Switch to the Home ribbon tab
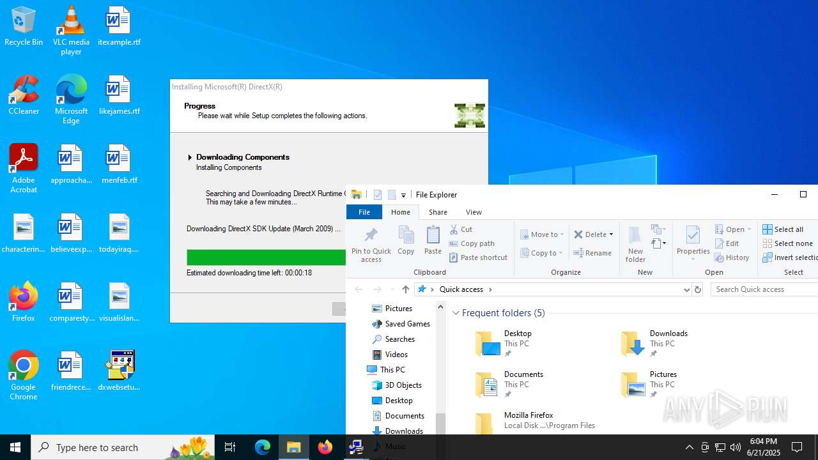The width and height of the screenshot is (818, 460). pyautogui.click(x=401, y=212)
